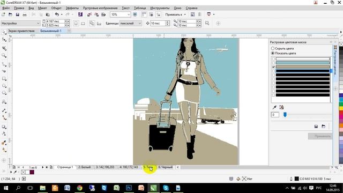Open the Эффекты menu
Screen dimensions: 343x193
[72, 8]
